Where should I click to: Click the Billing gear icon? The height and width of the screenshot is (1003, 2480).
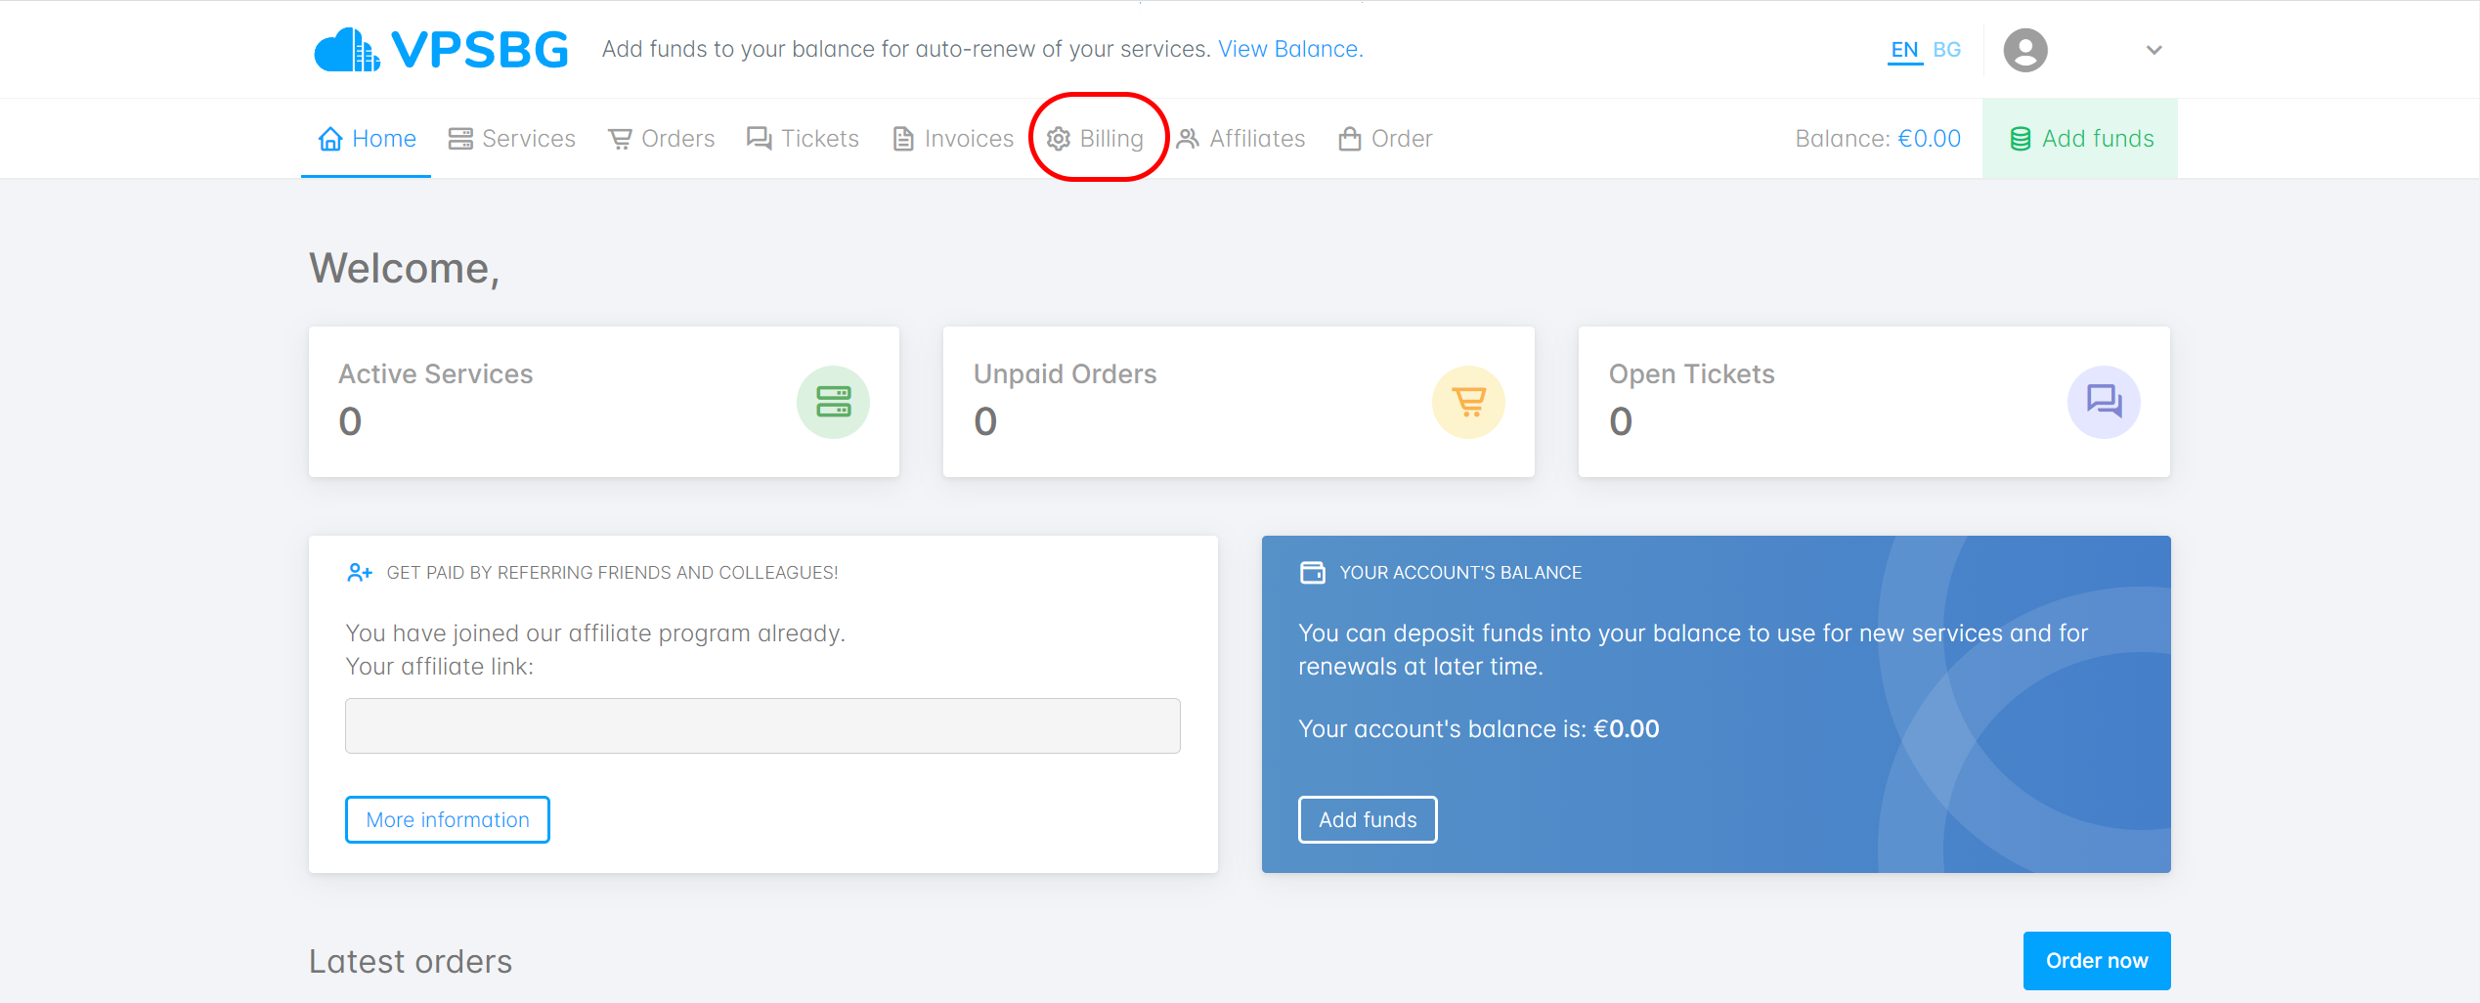tap(1059, 139)
